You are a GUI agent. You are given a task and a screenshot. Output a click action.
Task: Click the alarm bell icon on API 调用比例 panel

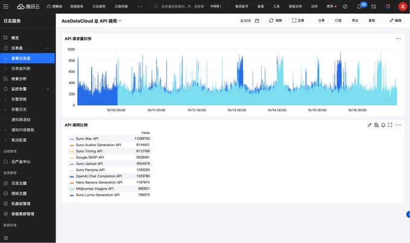tap(383, 125)
